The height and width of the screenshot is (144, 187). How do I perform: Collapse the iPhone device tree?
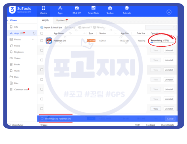coord(7,20)
